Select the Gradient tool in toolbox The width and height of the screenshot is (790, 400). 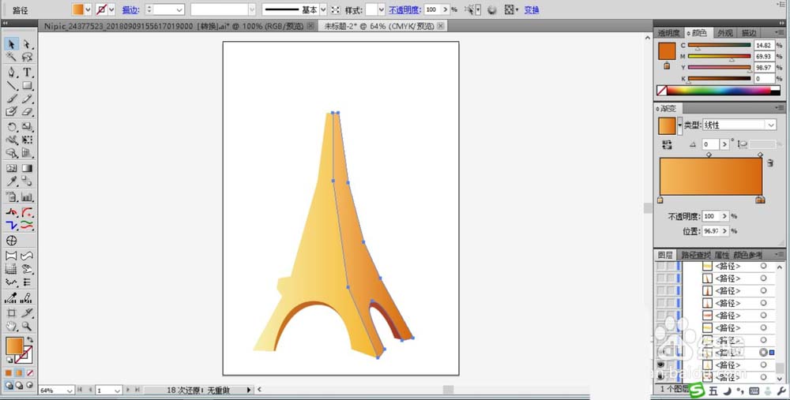coord(27,169)
